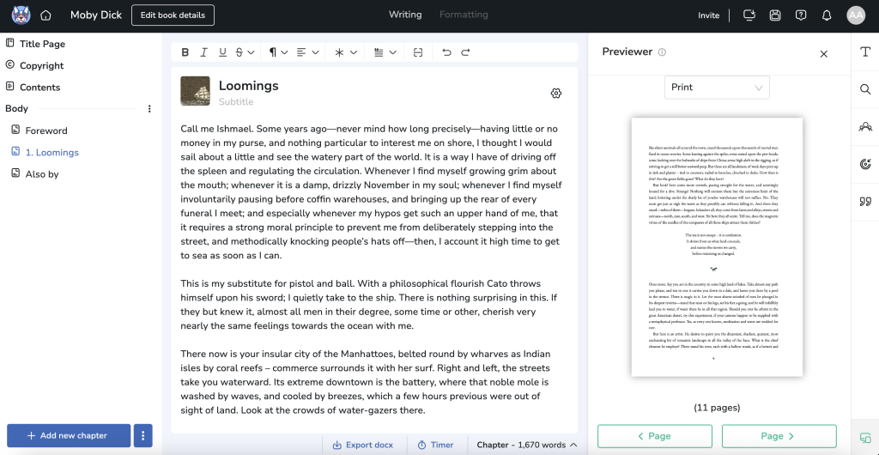
Task: Open the notifications bell
Action: tap(827, 15)
